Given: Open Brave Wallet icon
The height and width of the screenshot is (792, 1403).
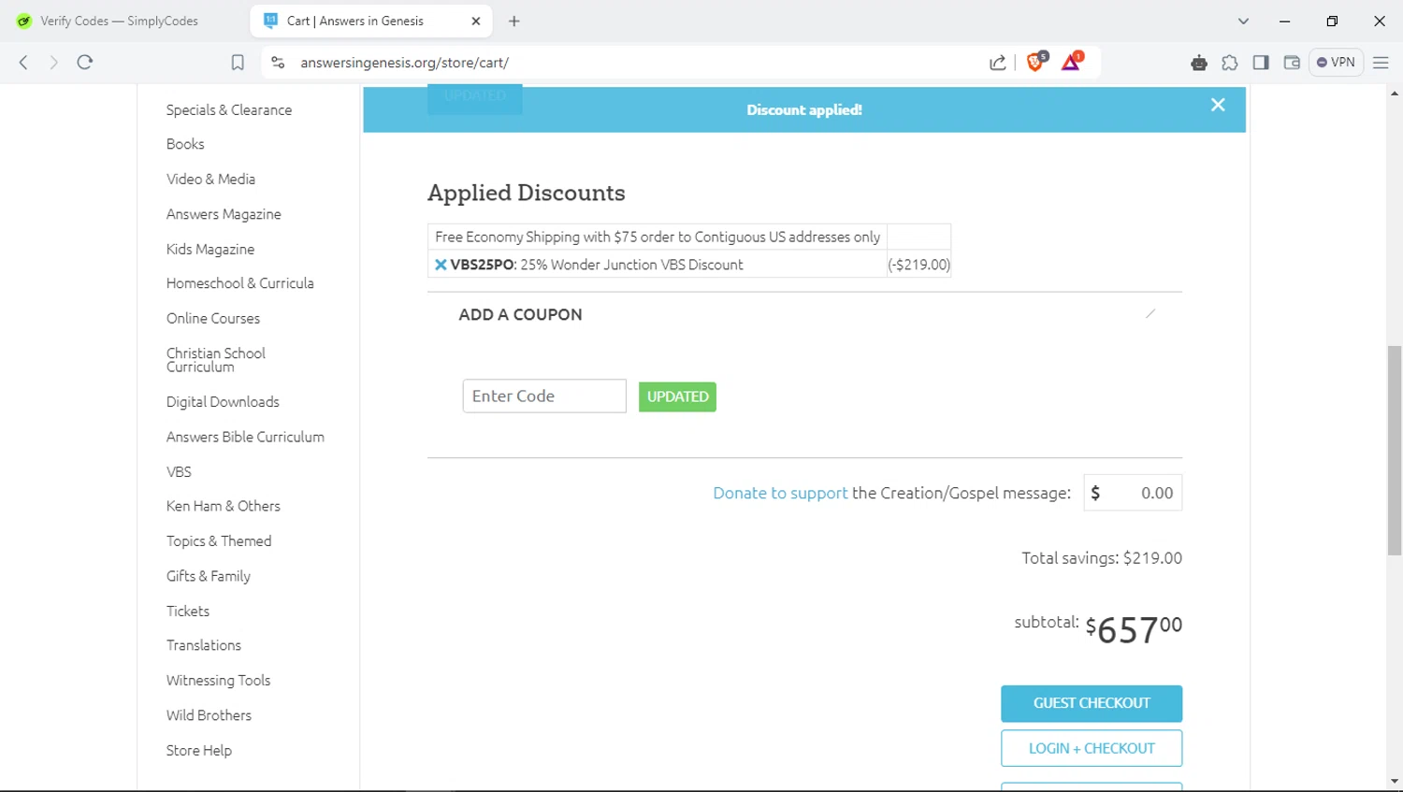Looking at the screenshot, I should [x=1292, y=63].
